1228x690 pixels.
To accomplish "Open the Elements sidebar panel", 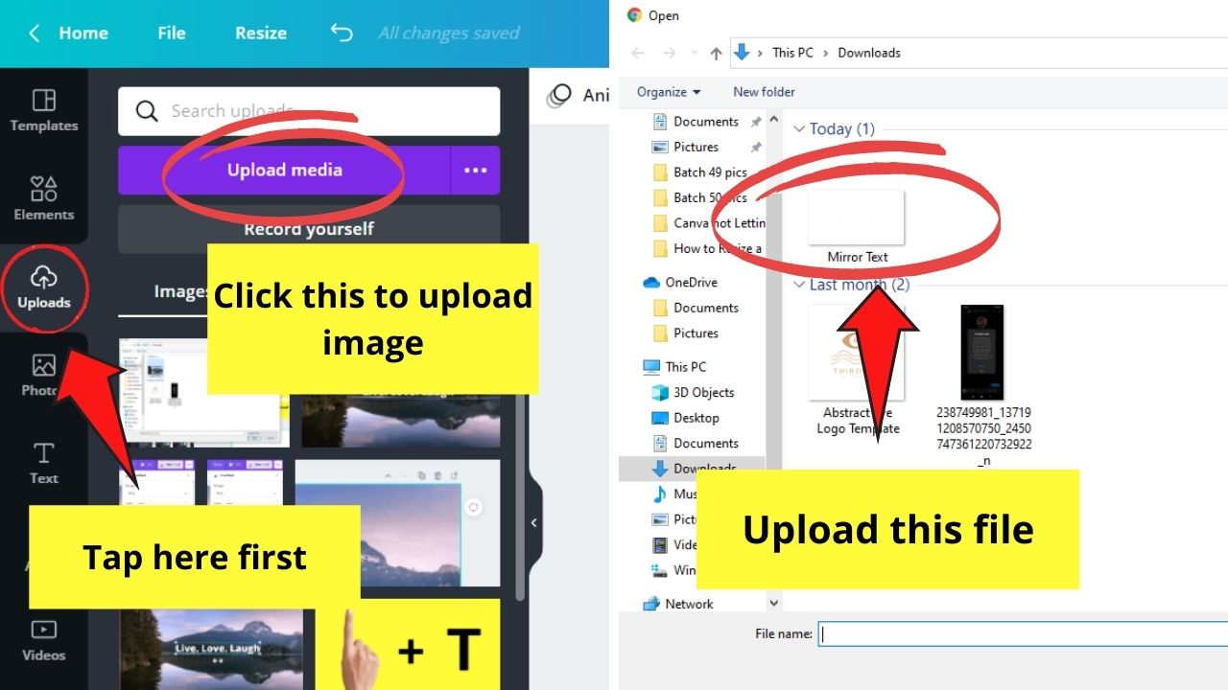I will (43, 199).
